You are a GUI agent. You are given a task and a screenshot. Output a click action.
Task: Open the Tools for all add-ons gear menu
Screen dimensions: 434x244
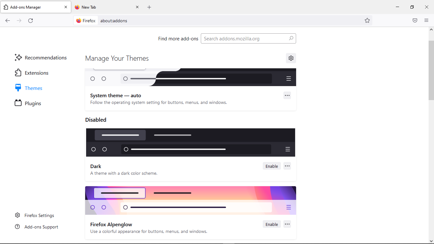click(291, 58)
